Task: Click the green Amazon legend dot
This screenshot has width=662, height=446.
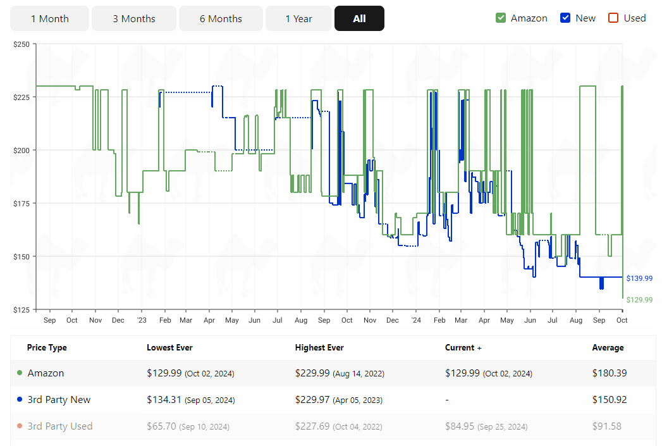Action: 20,373
